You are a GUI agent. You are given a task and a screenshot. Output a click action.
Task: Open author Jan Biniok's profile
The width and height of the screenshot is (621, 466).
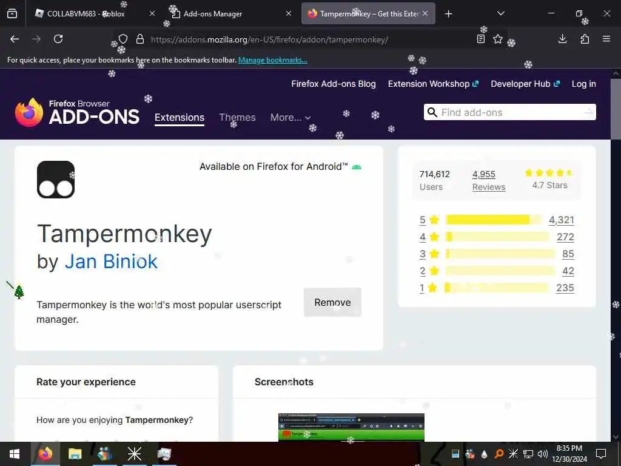pos(111,262)
